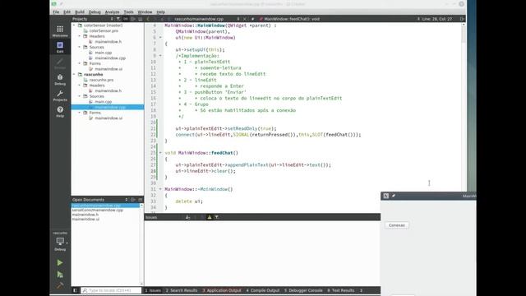The image size is (526, 296).
Task: Close the Open Documents panel
Action: pos(141,200)
